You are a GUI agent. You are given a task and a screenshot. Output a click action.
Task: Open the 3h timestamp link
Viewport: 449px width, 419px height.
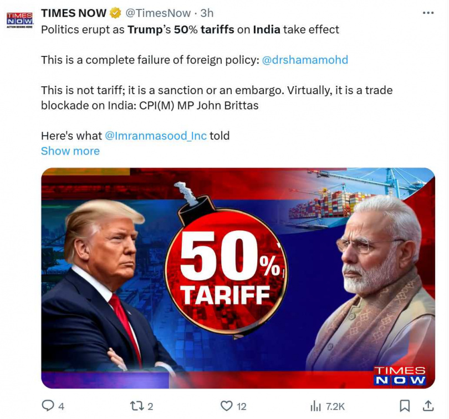(207, 13)
